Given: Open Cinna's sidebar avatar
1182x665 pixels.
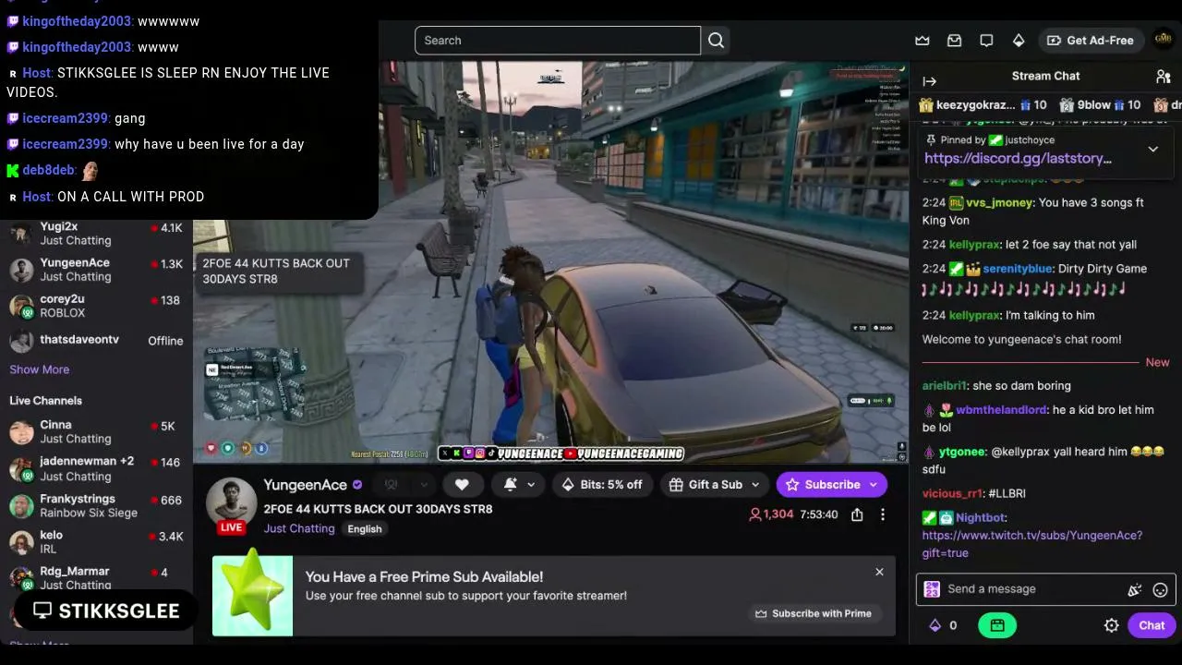Looking at the screenshot, I should pyautogui.click(x=21, y=432).
